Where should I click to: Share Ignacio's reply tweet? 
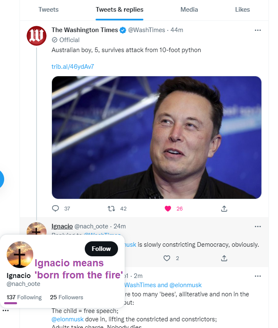point(224,258)
